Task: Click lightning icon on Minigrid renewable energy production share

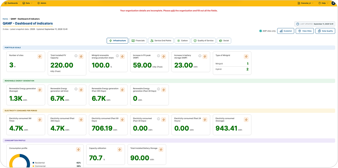Action: pos(122,56)
